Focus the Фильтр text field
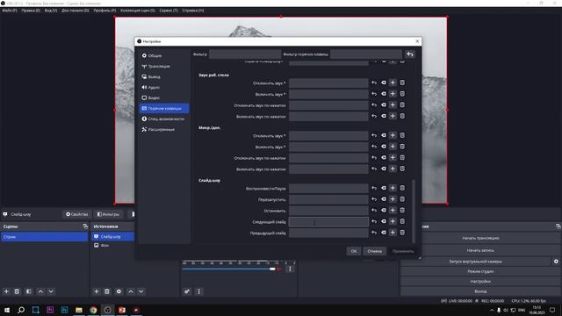 click(245, 54)
